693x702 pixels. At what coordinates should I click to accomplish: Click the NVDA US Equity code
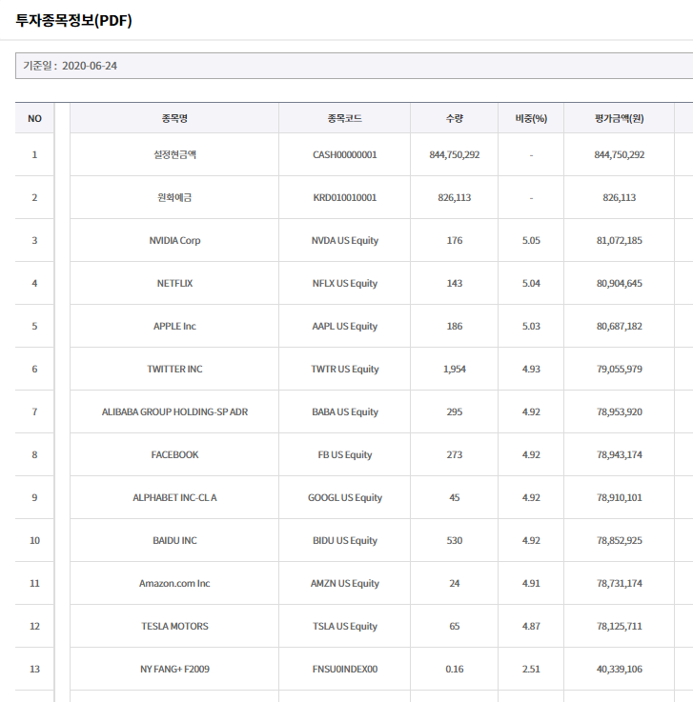(x=345, y=240)
